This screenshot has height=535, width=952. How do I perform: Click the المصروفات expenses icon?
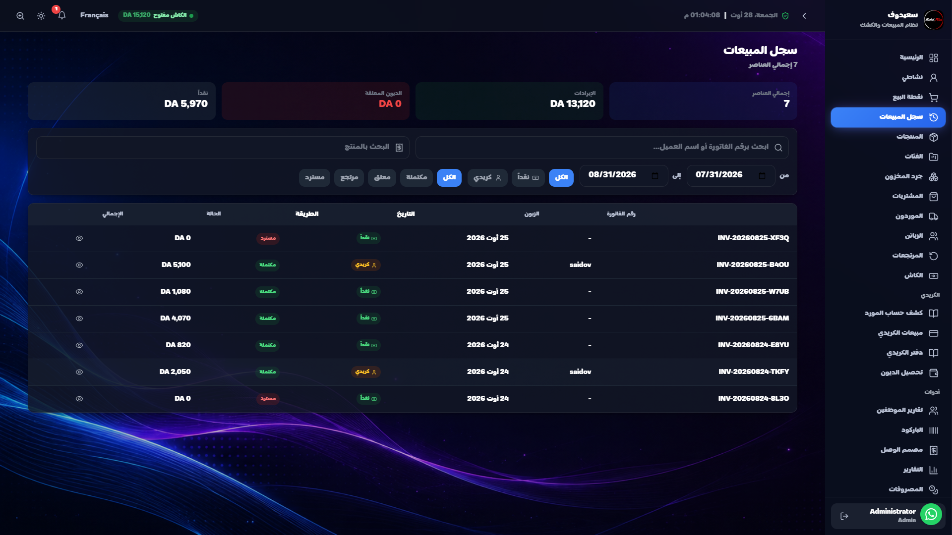pos(934,490)
